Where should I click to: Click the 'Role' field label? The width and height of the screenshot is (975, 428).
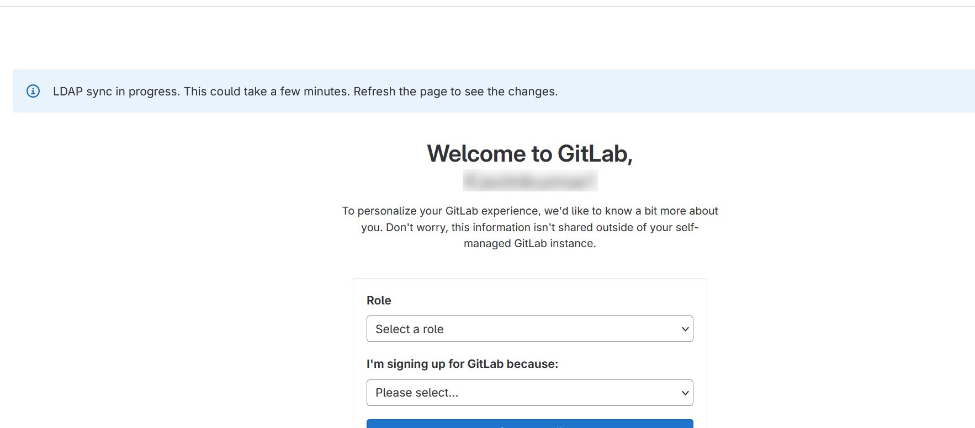(379, 301)
